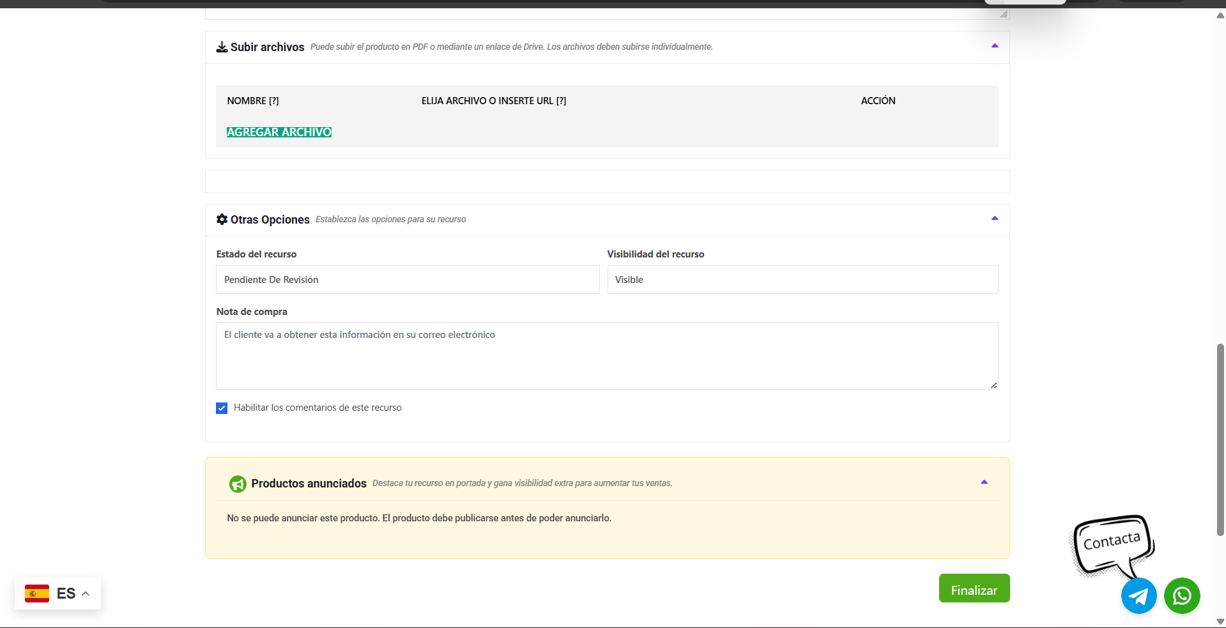
Task: Click the AGREGAR ARCHIVO link
Action: point(279,132)
